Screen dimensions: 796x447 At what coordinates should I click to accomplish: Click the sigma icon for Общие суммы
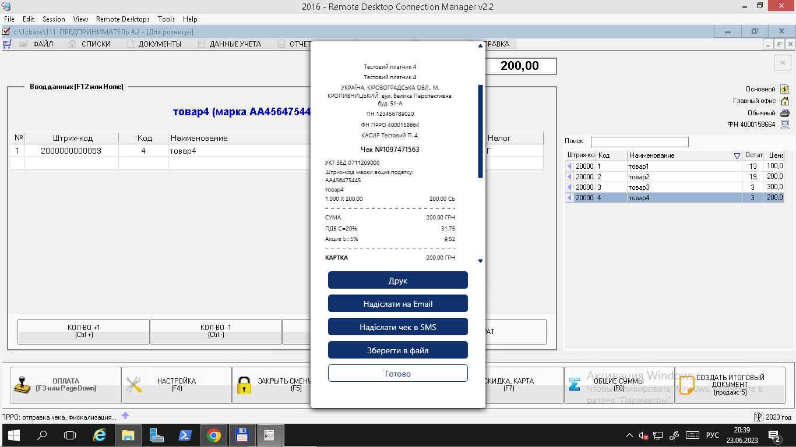[575, 385]
